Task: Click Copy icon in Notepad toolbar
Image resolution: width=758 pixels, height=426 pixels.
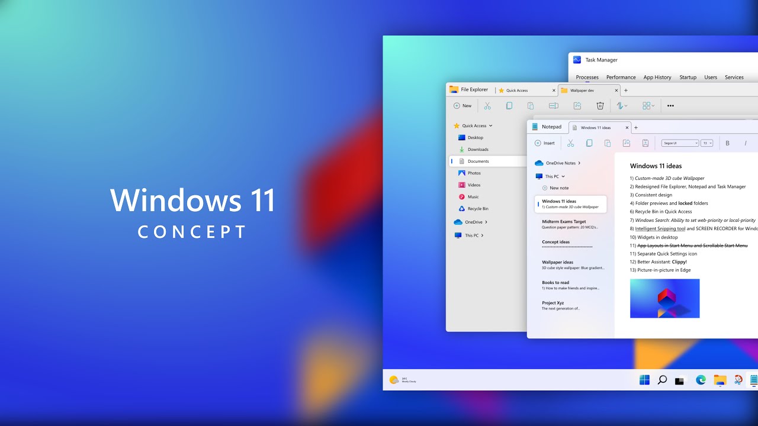Action: (x=589, y=143)
